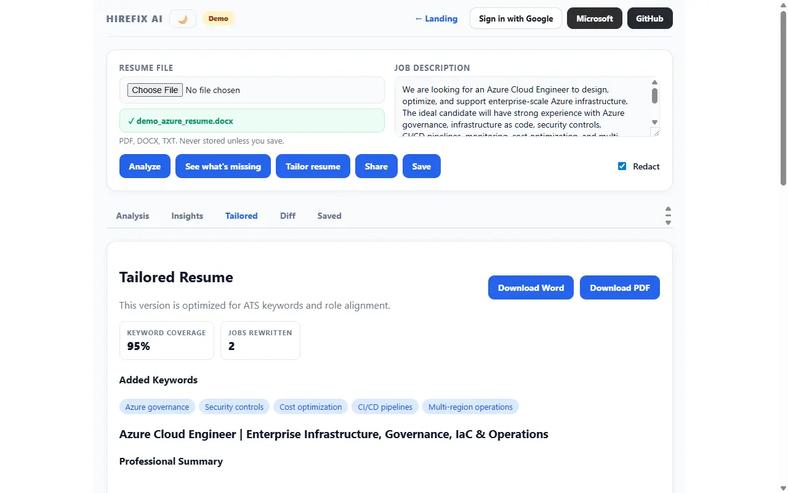The height and width of the screenshot is (493, 788).
Task: Click the tab bar scroll up arrow
Action: point(668,209)
